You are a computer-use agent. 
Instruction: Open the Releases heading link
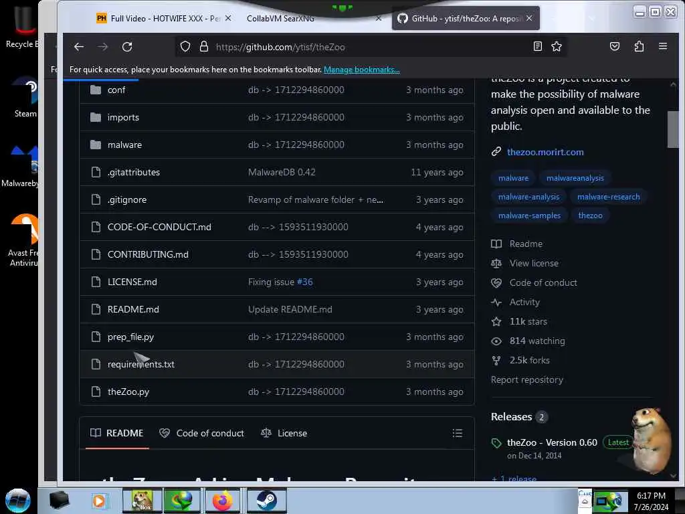(x=512, y=417)
